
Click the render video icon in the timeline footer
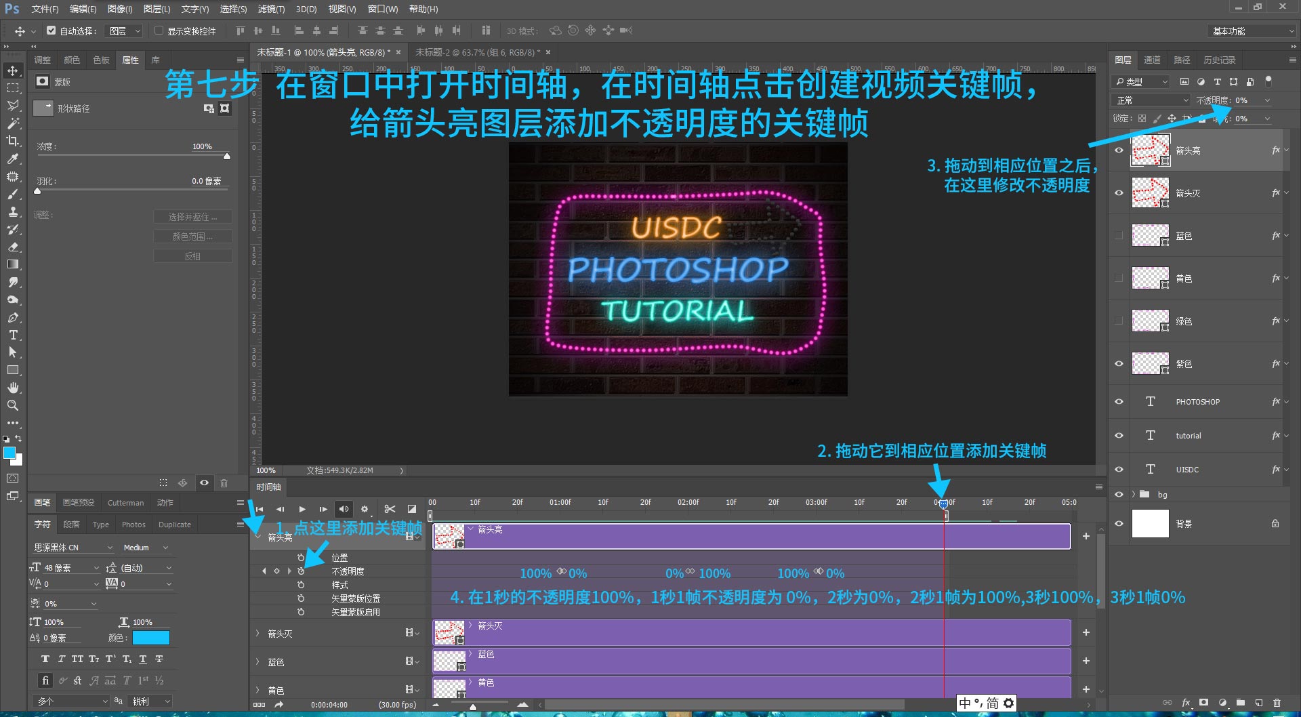click(x=278, y=705)
